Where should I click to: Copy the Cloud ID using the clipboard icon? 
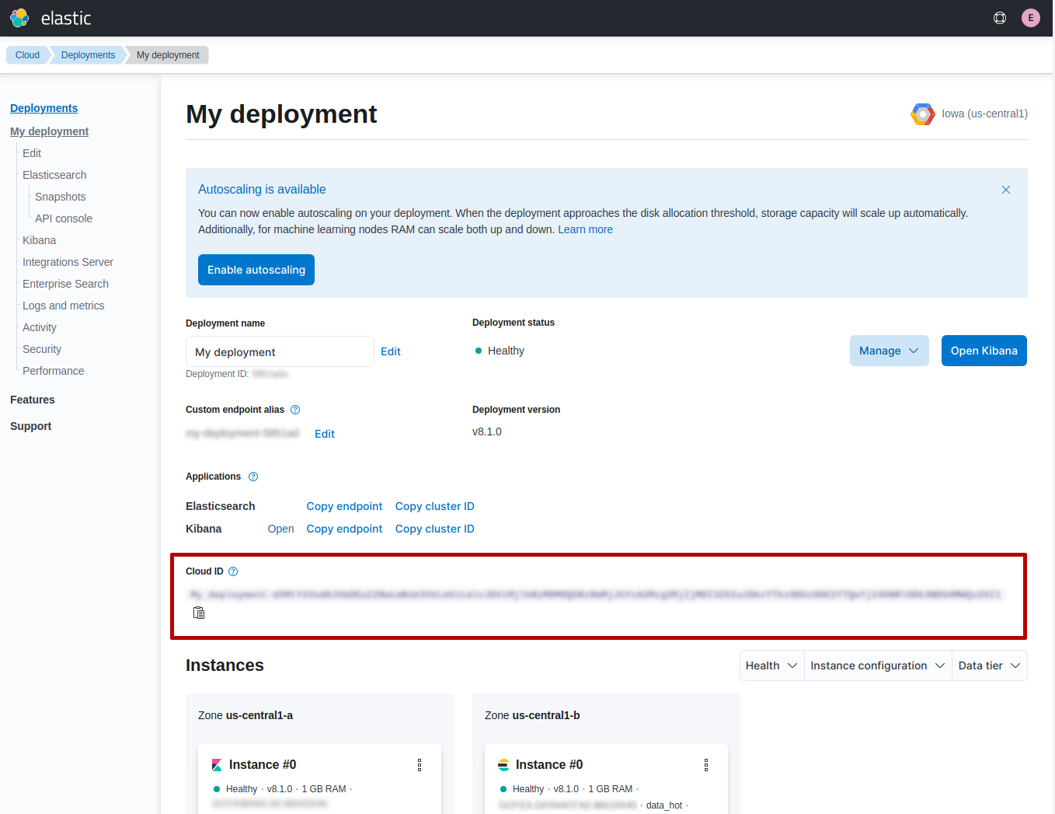point(198,613)
